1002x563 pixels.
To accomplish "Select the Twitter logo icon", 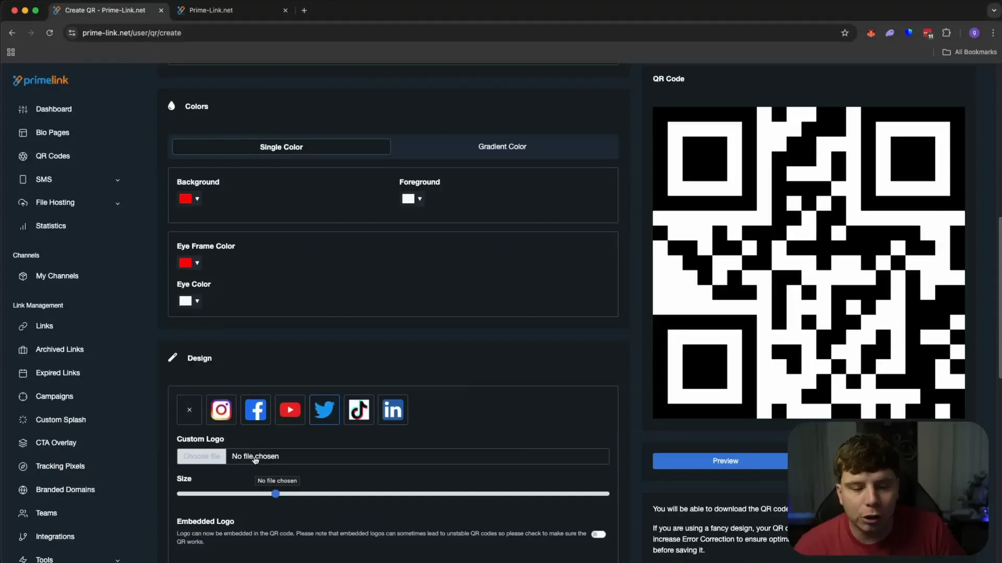I will coord(324,410).
